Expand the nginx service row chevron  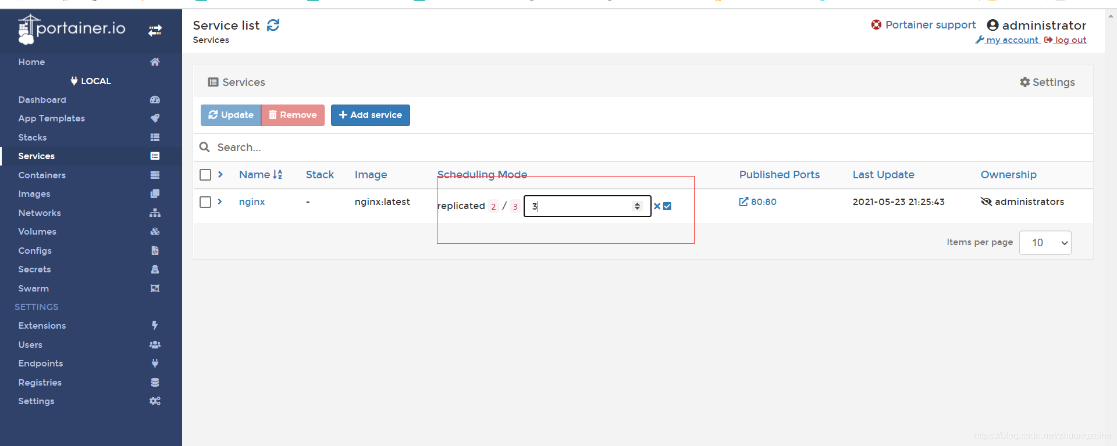tap(220, 202)
